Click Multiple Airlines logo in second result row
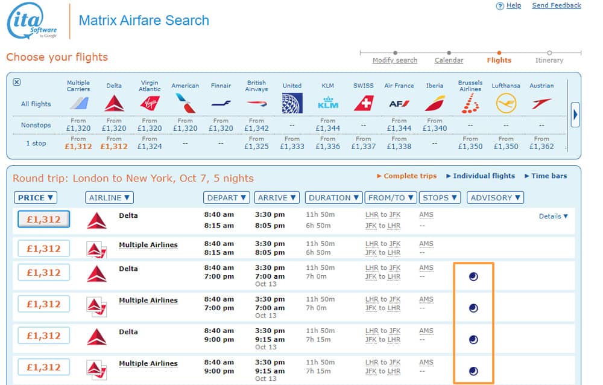Viewport: 603px width, 385px height. tap(96, 250)
